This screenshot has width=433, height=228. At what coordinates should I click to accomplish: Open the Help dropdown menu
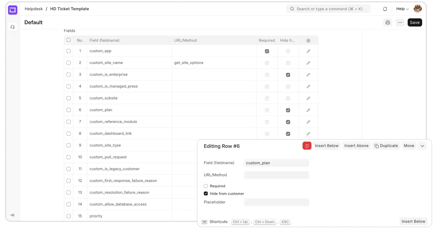coord(402,9)
